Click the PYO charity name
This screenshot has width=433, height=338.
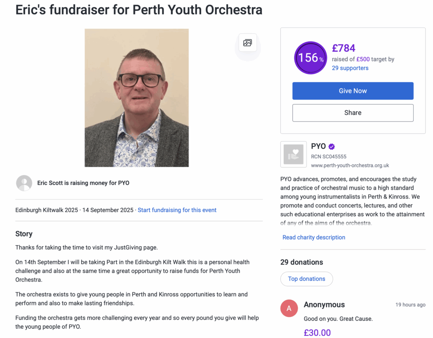318,146
